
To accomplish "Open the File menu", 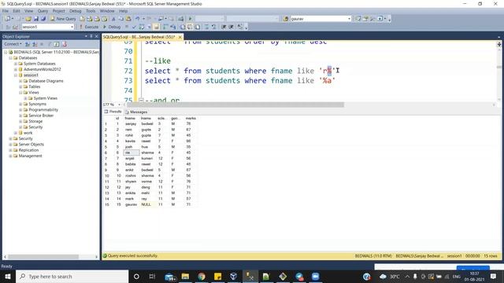I will [6, 11].
